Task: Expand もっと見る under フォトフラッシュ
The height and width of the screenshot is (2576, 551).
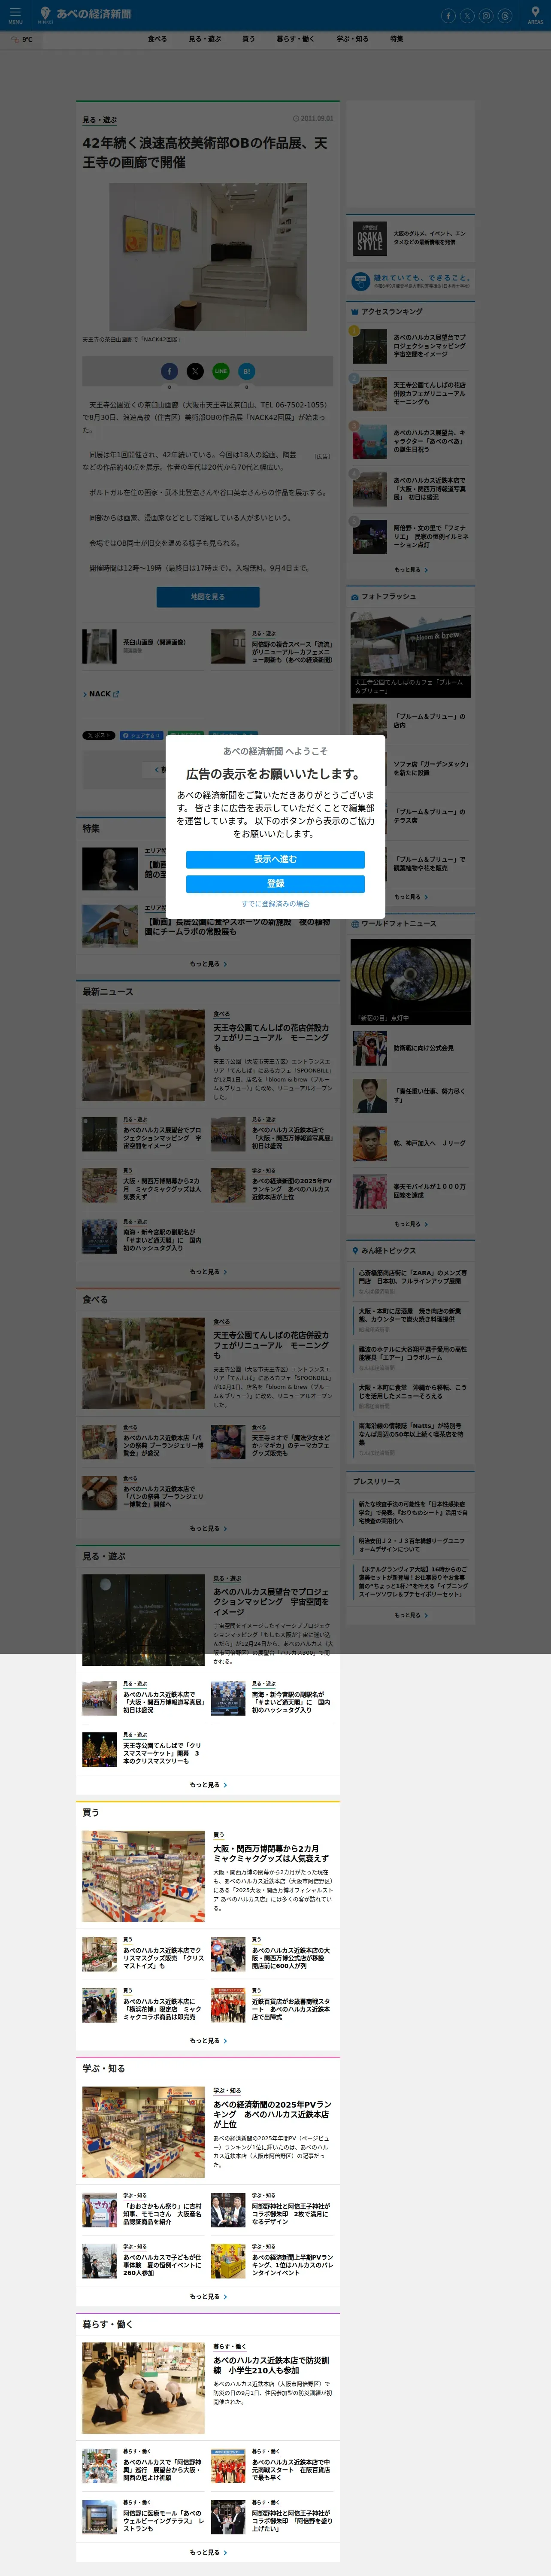Action: tap(411, 897)
